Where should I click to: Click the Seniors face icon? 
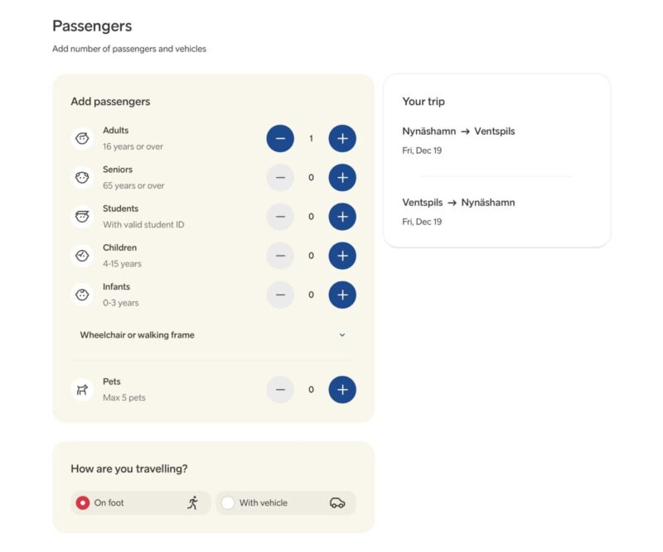[x=82, y=177]
